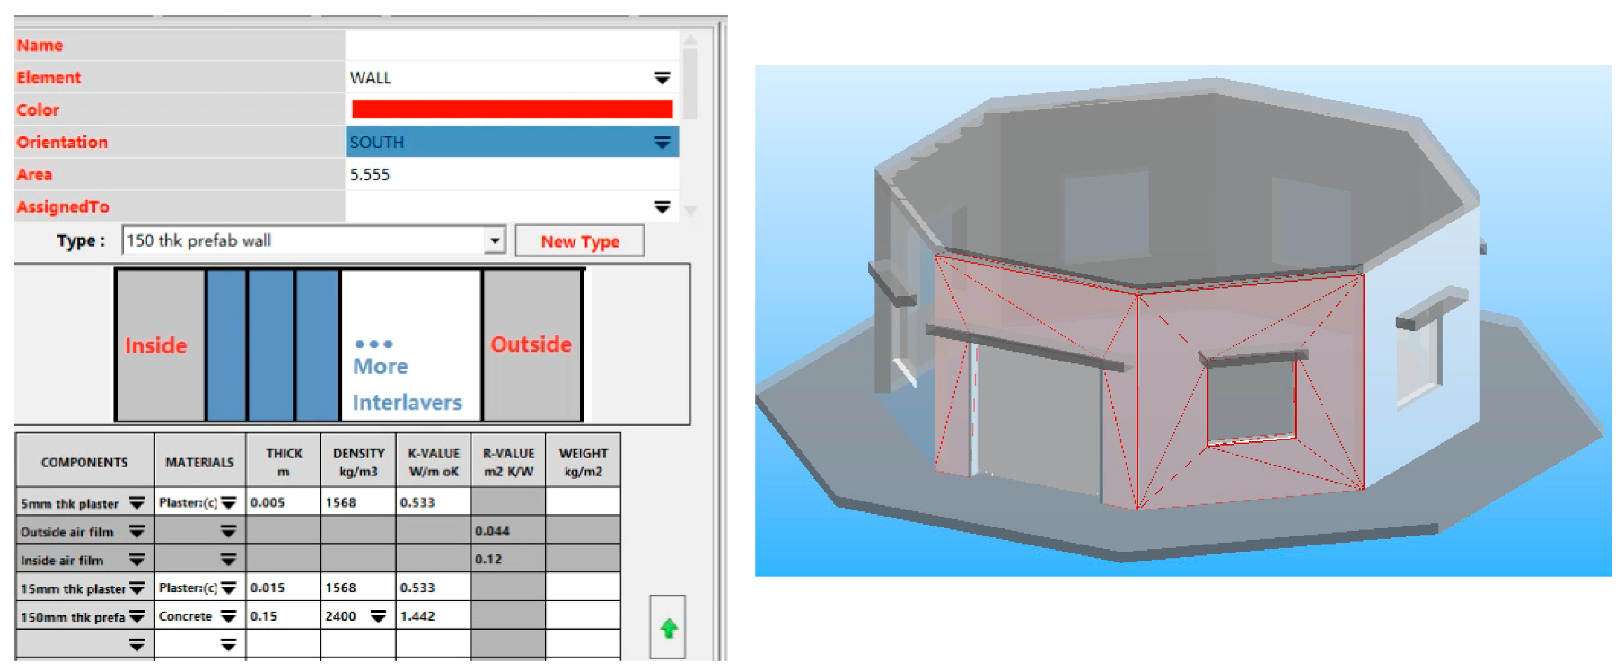Viewport: 1624px width, 671px height.
Task: Open the 5mm thk plaster component dropdown
Action: (x=136, y=503)
